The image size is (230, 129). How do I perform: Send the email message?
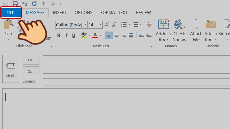(x=11, y=69)
